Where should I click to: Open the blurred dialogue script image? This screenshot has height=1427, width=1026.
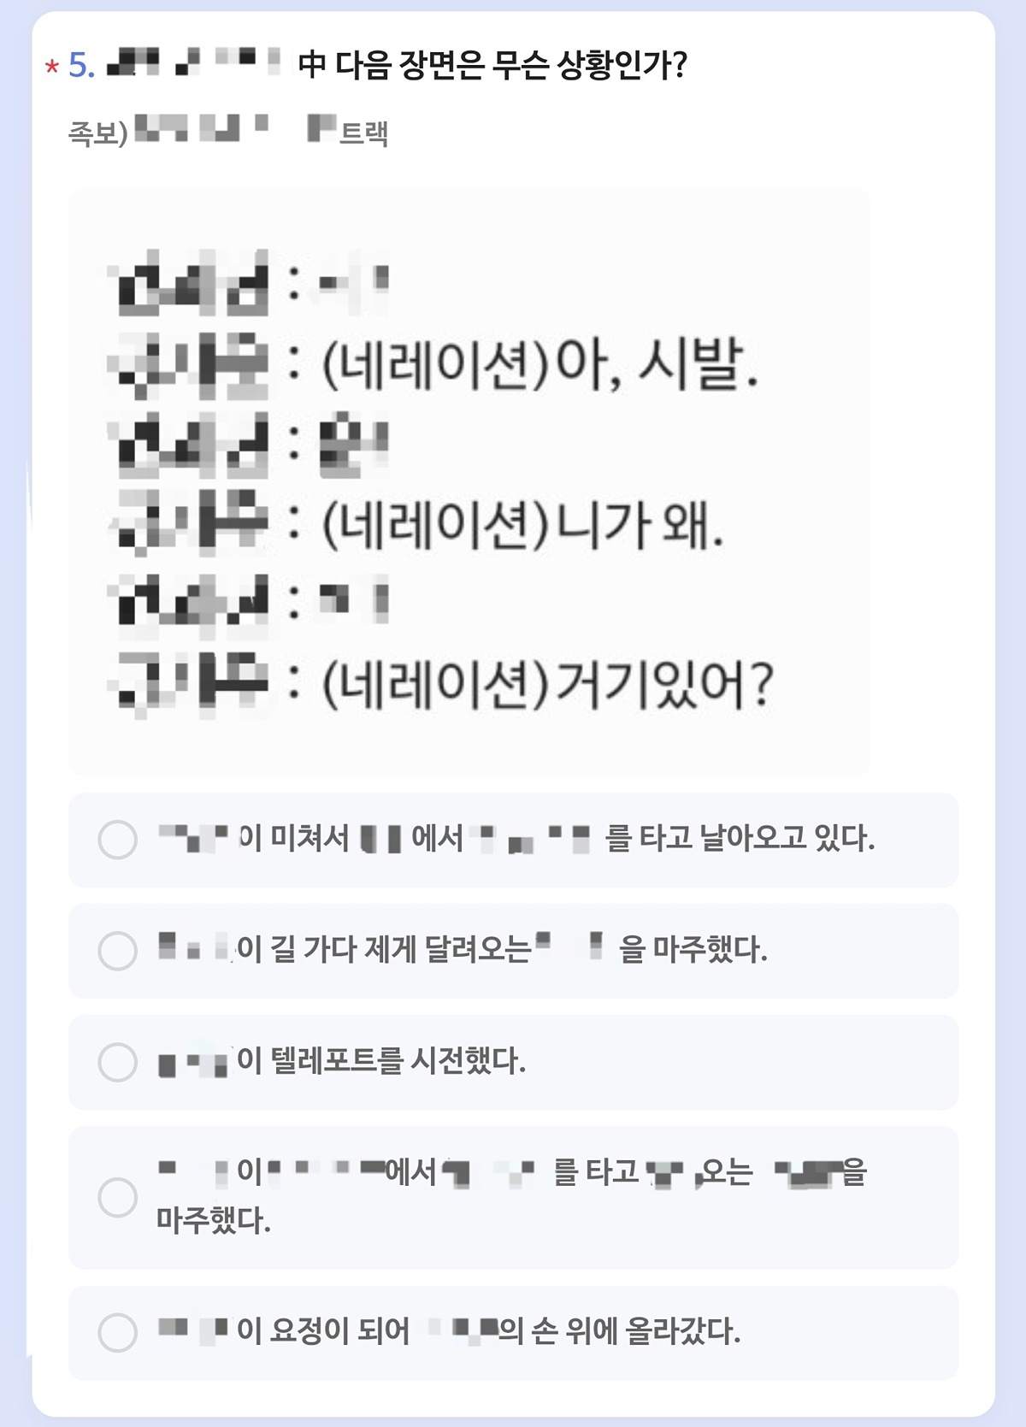[469, 482]
